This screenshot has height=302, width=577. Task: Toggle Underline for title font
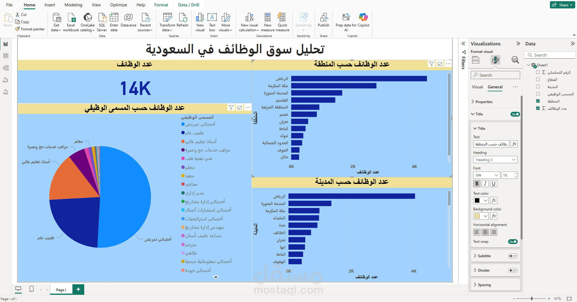click(x=494, y=184)
